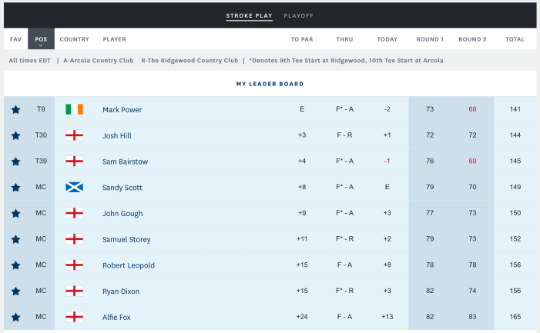540x333 pixels.
Task: Click the star icon in Ryan Dixon's row
Action: pos(15,291)
